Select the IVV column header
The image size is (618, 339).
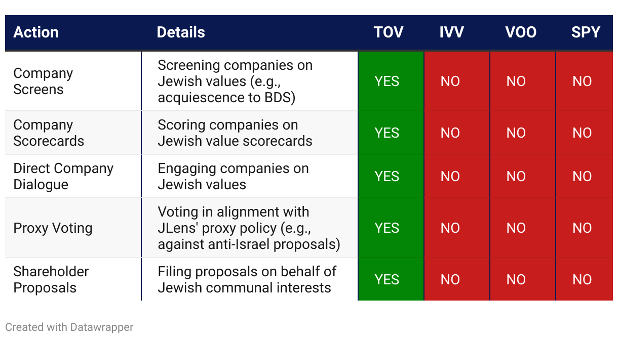pos(451,32)
